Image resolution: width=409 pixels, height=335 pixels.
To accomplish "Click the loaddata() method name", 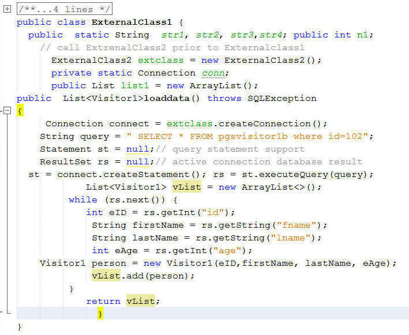I will coord(172,98).
